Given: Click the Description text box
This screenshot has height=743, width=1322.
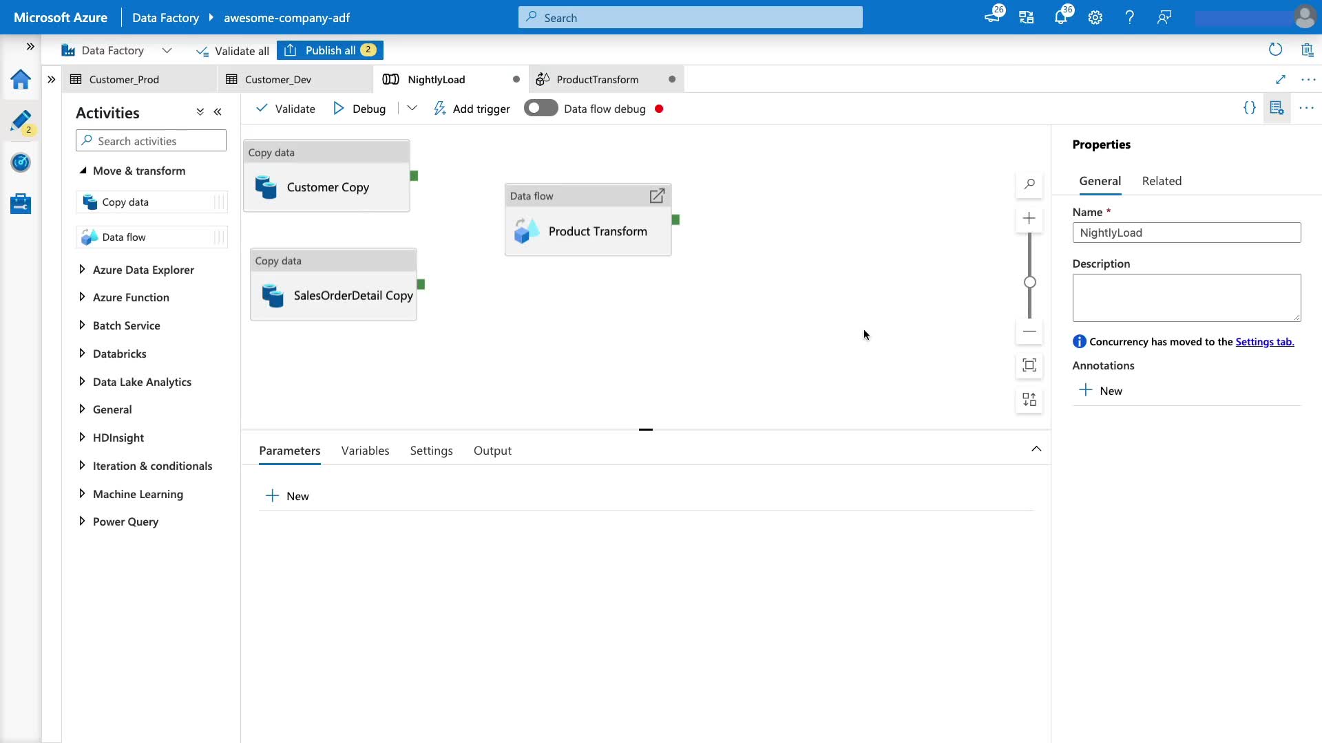Looking at the screenshot, I should (1186, 298).
